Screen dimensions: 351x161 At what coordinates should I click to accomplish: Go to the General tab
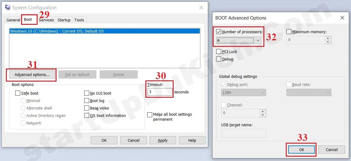point(13,20)
